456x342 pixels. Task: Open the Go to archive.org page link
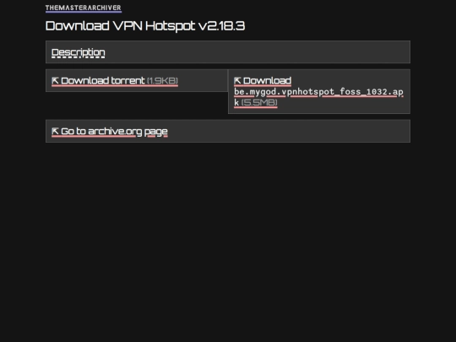coord(110,131)
